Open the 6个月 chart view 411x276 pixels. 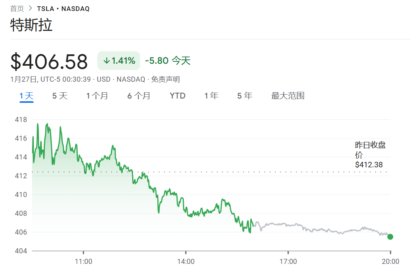pos(139,95)
